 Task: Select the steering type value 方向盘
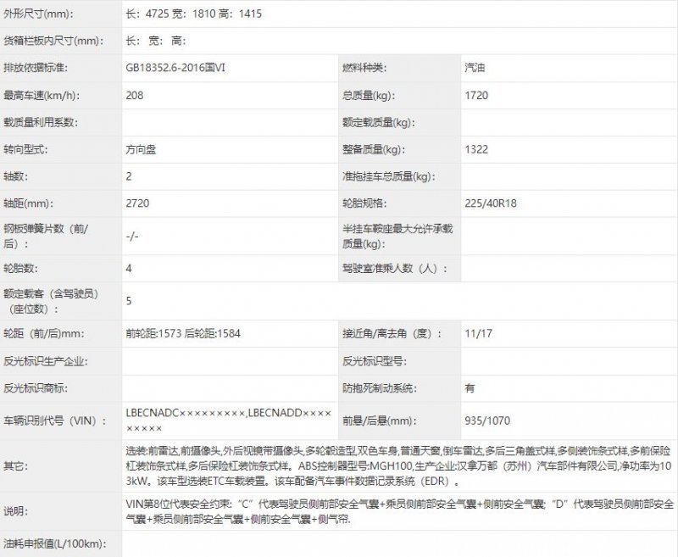coord(140,149)
